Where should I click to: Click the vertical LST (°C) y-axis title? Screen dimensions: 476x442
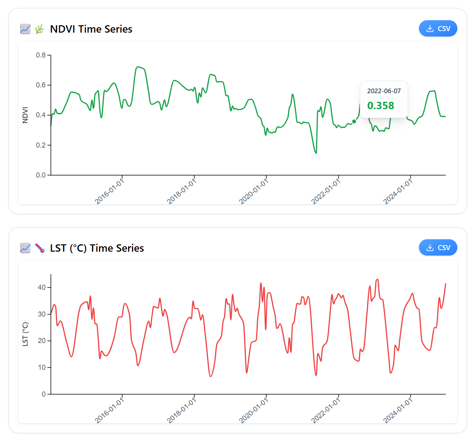pyautogui.click(x=26, y=334)
